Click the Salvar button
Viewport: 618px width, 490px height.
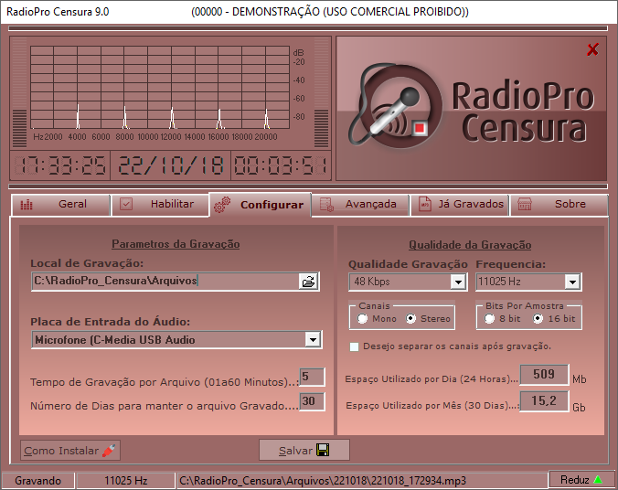click(304, 450)
